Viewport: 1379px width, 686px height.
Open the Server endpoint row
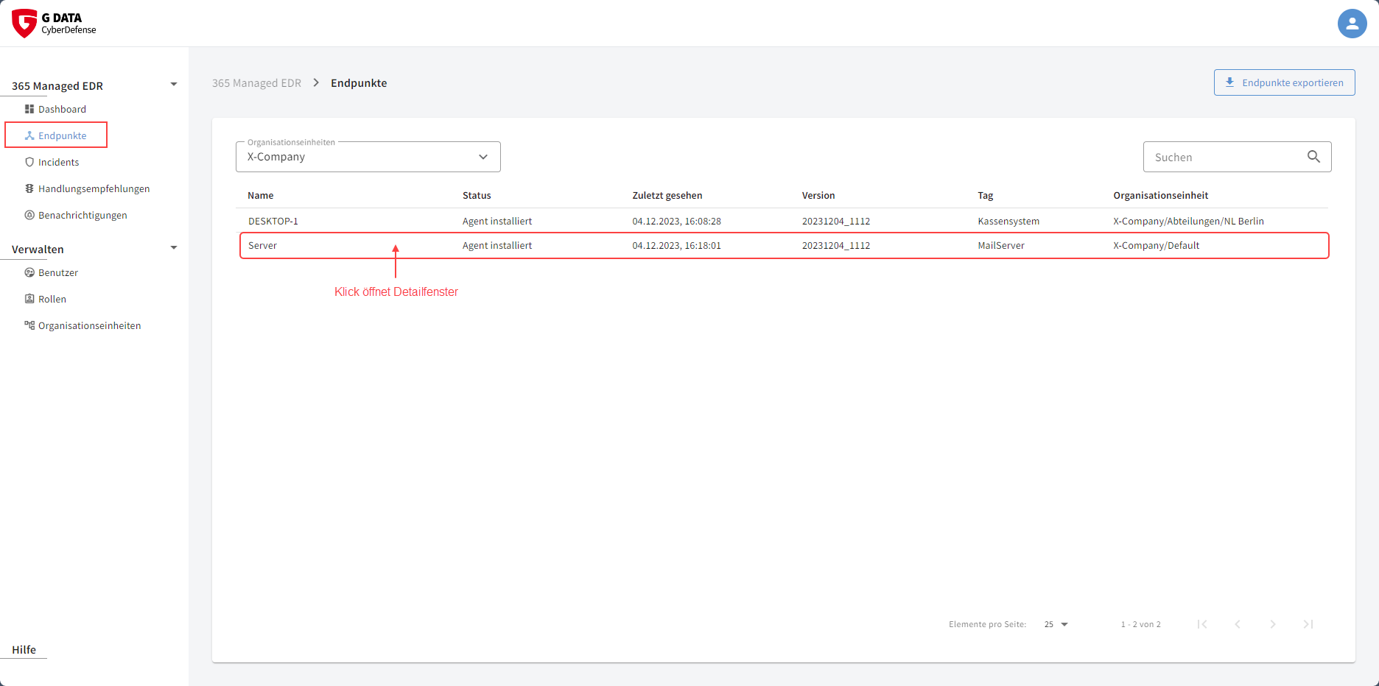(784, 245)
